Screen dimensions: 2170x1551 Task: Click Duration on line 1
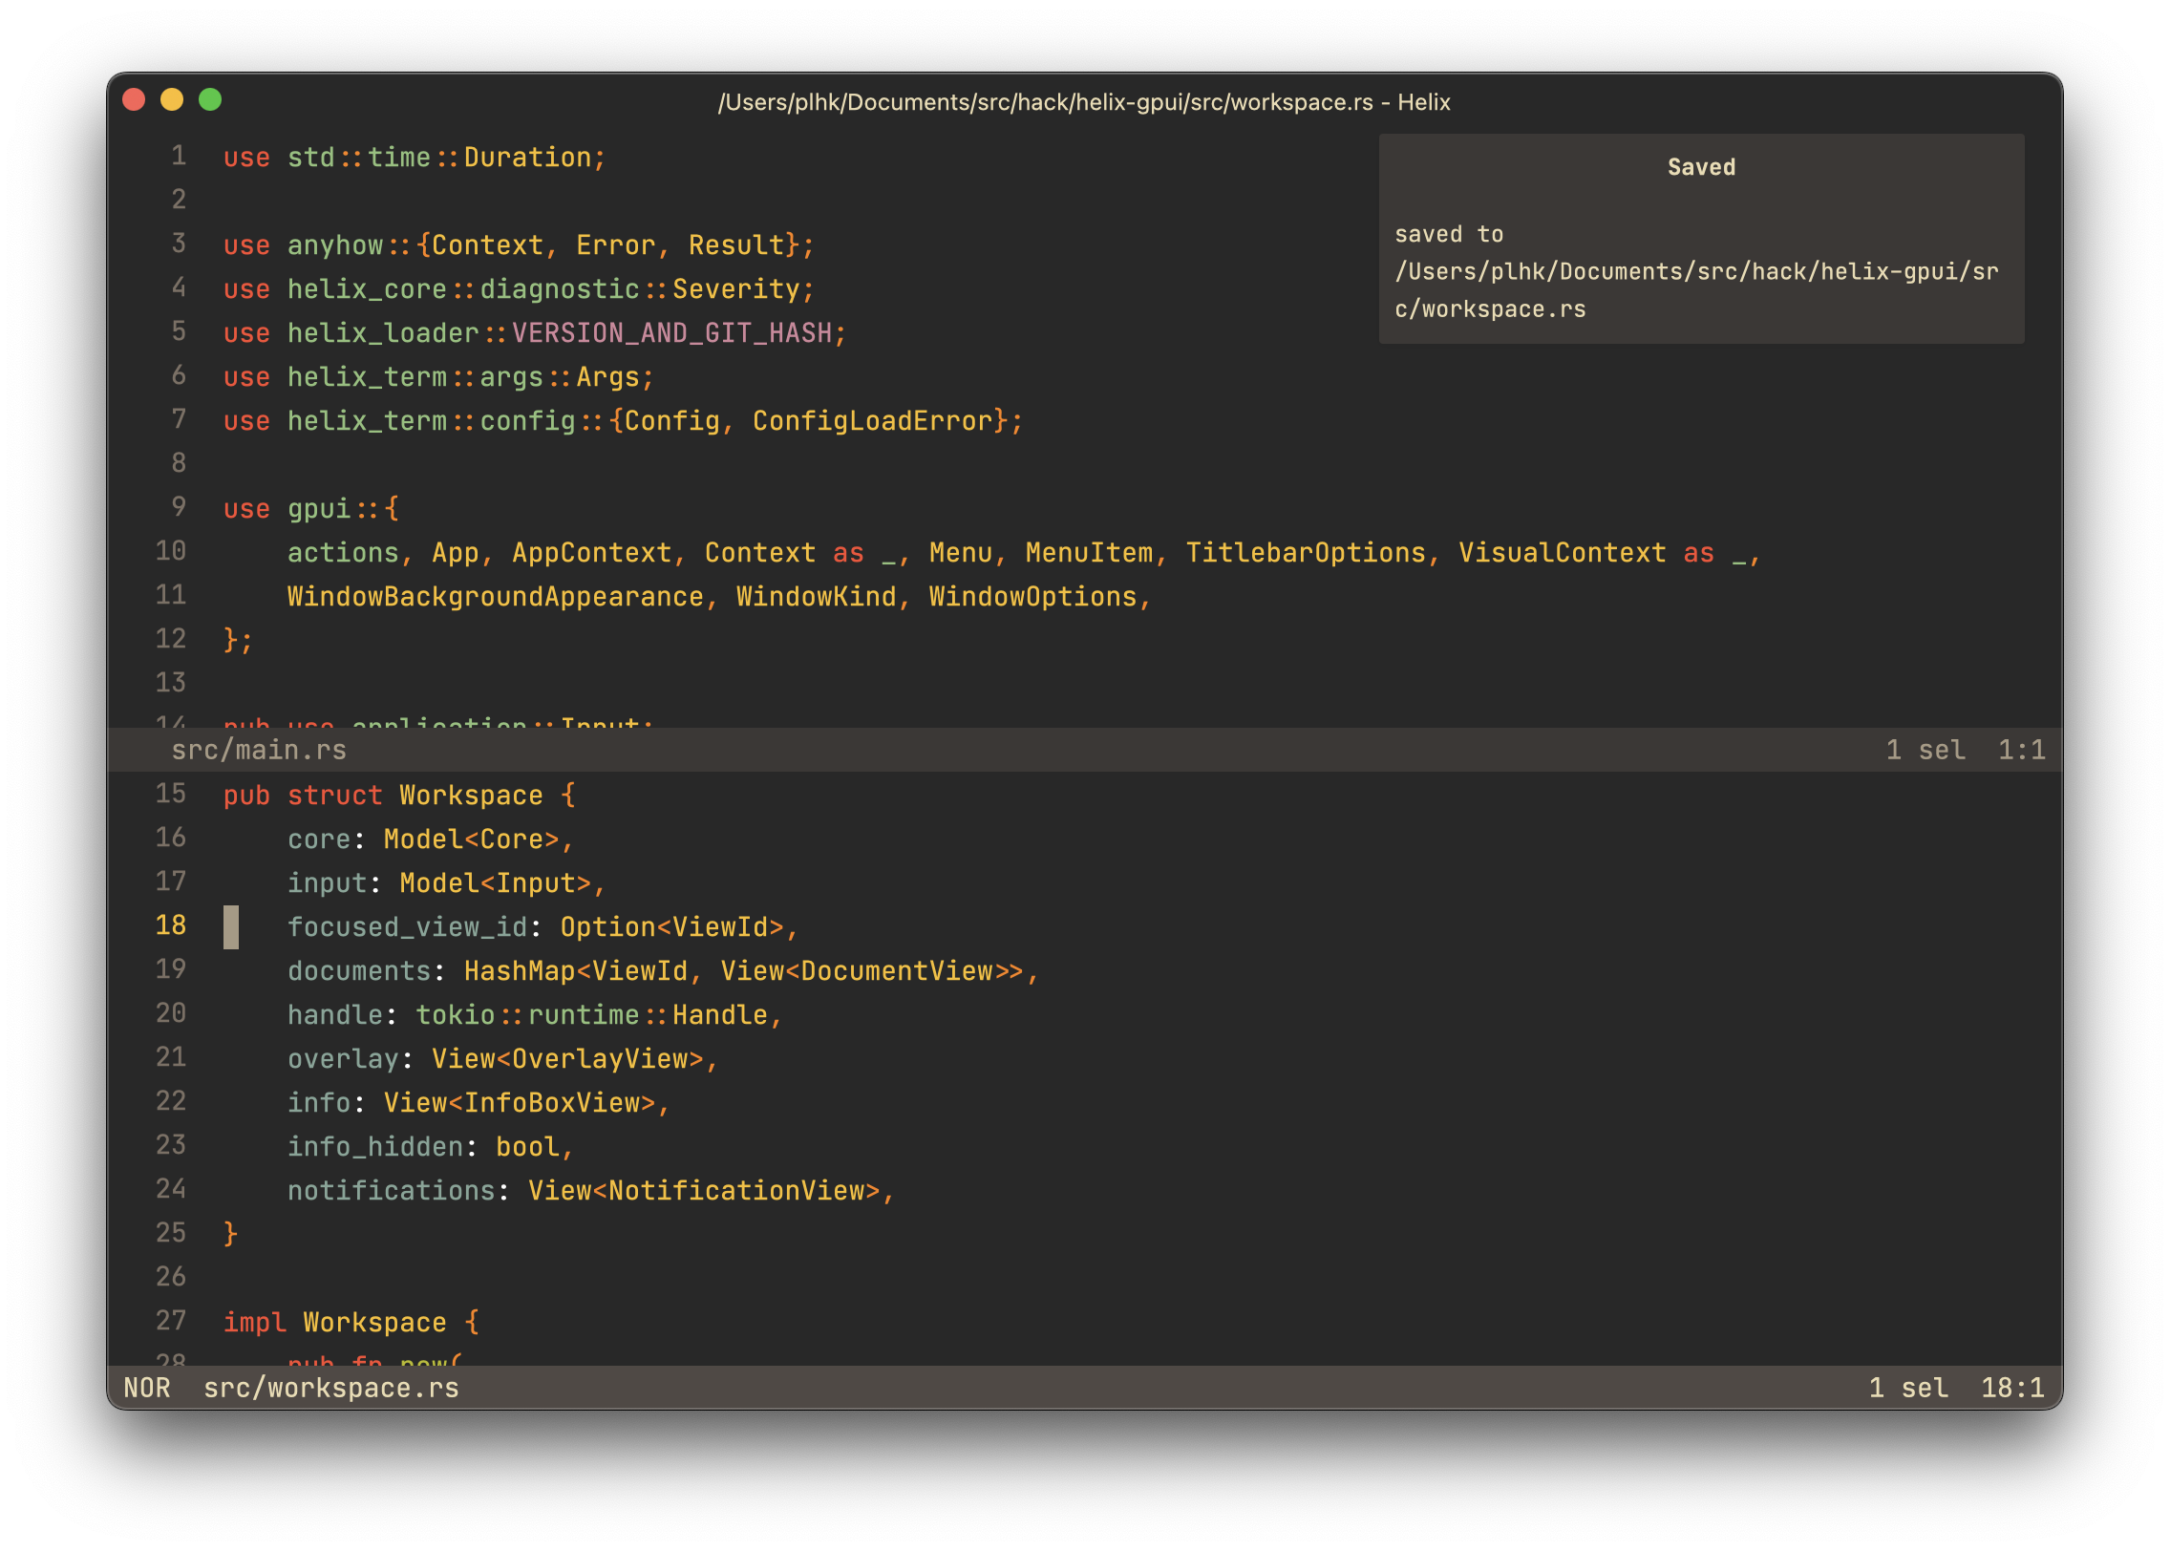[527, 158]
